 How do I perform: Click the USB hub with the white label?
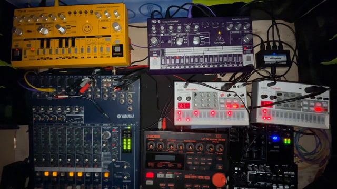[274, 58]
